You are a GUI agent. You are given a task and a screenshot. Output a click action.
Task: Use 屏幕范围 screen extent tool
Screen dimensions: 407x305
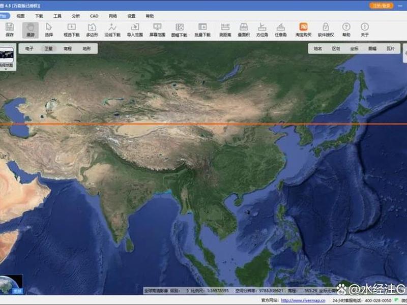tap(157, 29)
